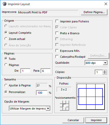Increase Cópias with up arrow
The width and height of the screenshot is (110, 125).
(105, 71)
